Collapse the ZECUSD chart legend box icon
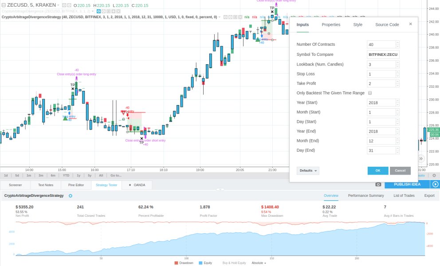 click(4, 5)
